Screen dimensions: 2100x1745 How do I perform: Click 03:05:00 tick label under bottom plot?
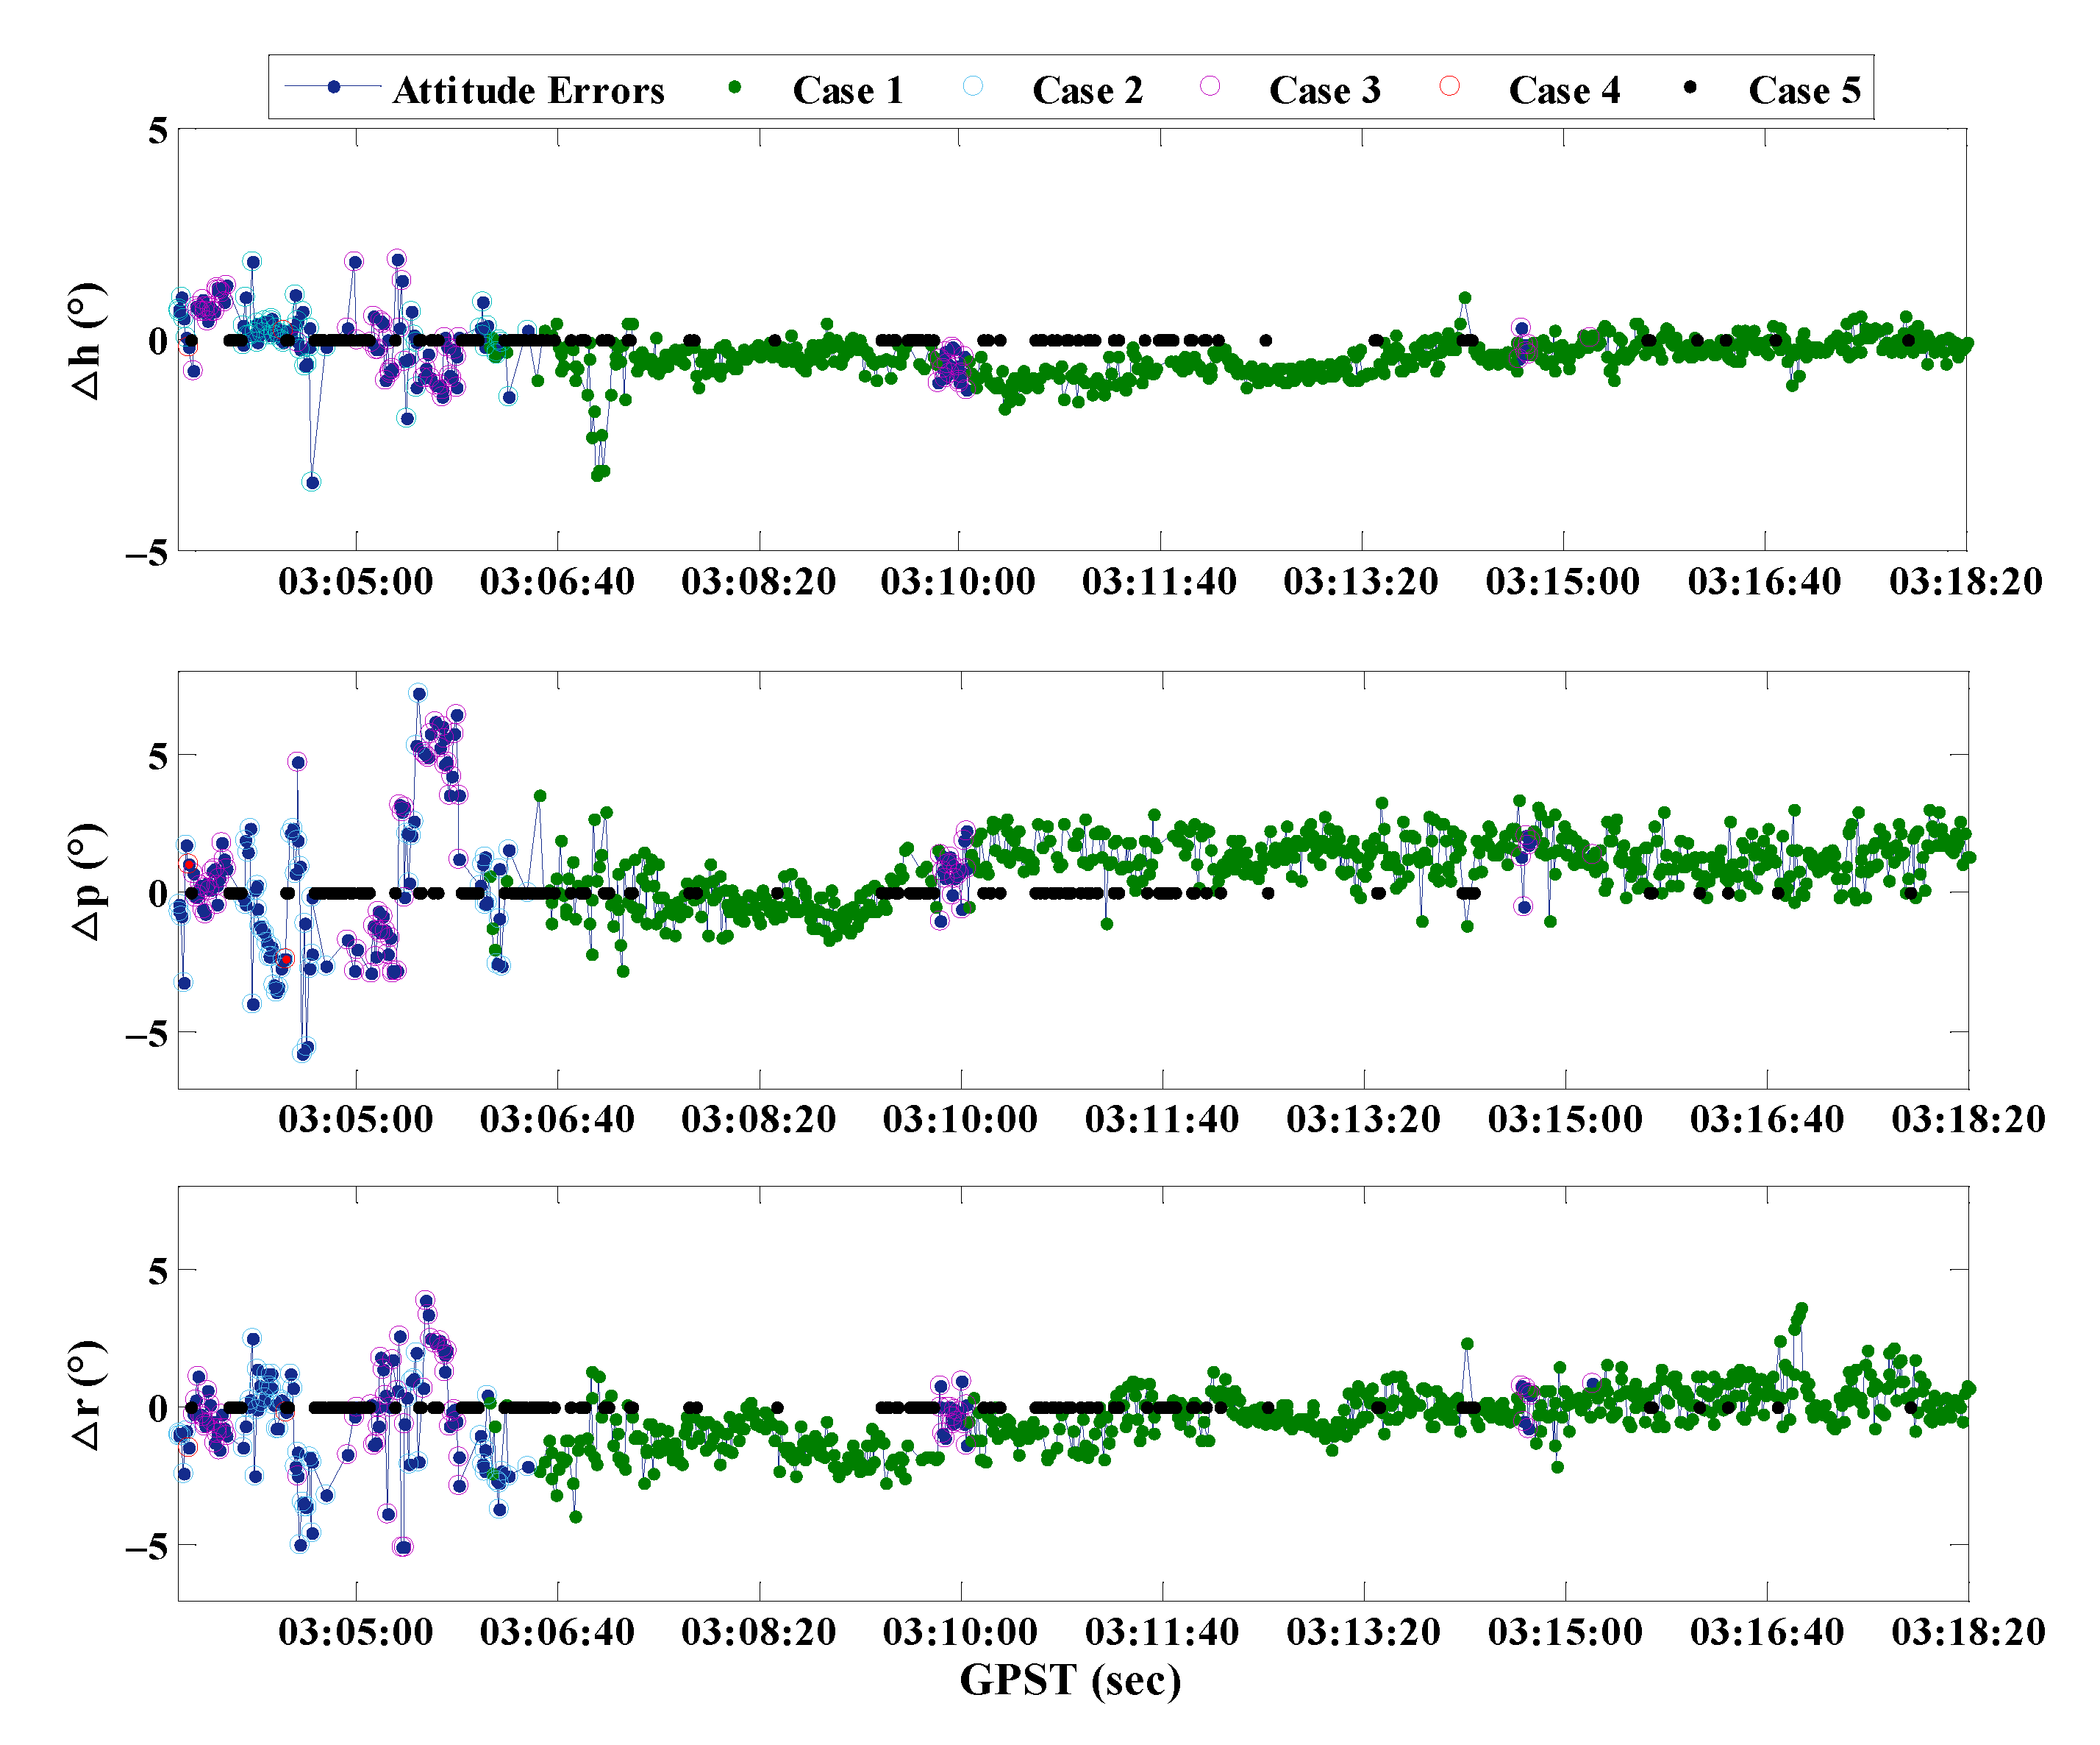click(x=356, y=1632)
